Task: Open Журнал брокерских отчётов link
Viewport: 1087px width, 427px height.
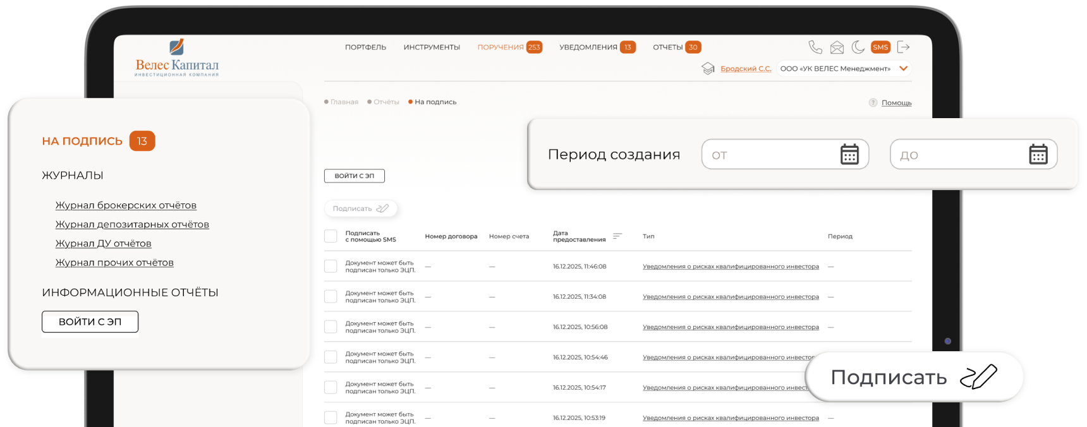Action: point(126,205)
